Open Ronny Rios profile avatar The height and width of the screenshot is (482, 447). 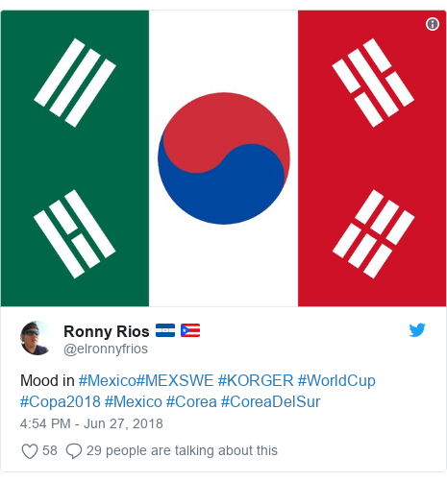pyautogui.click(x=36, y=338)
